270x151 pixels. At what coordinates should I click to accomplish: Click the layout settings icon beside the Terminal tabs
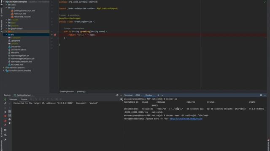click(x=121, y=99)
